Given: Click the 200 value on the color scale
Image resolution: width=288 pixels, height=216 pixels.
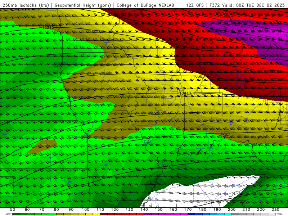Looking at the screenshot, I should (x=231, y=210).
